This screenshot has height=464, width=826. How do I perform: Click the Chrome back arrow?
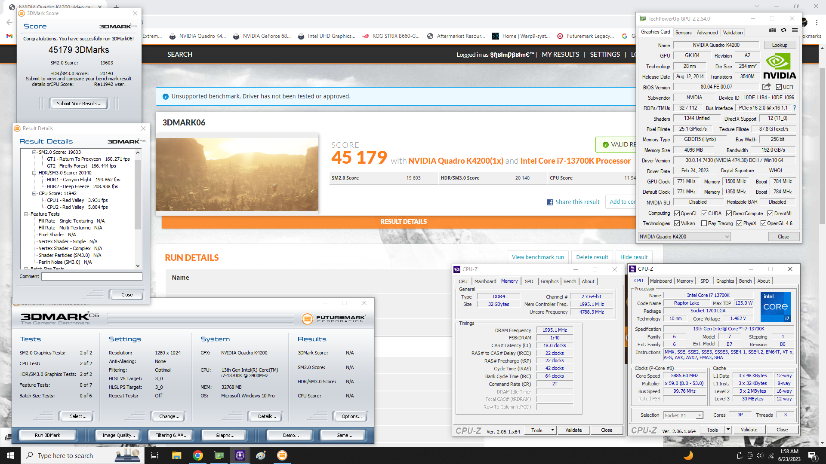tap(9, 22)
